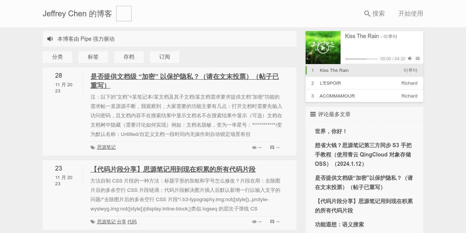Click the blog avatar box beside the title

[124, 14]
